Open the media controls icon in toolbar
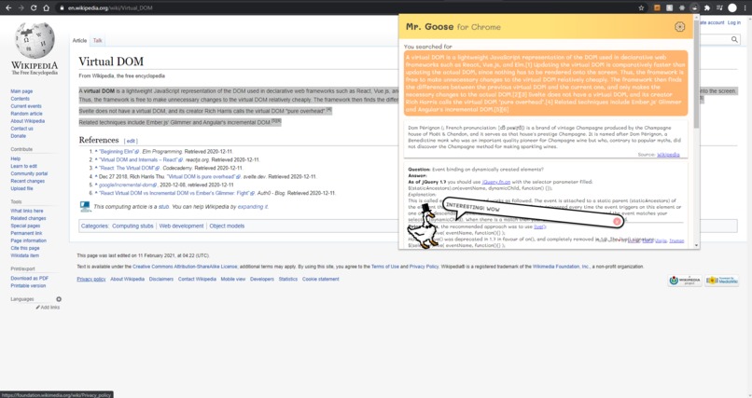The height and width of the screenshot is (398, 752). coord(719,7)
